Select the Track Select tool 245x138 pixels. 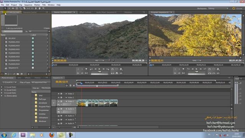[x=9, y=8]
